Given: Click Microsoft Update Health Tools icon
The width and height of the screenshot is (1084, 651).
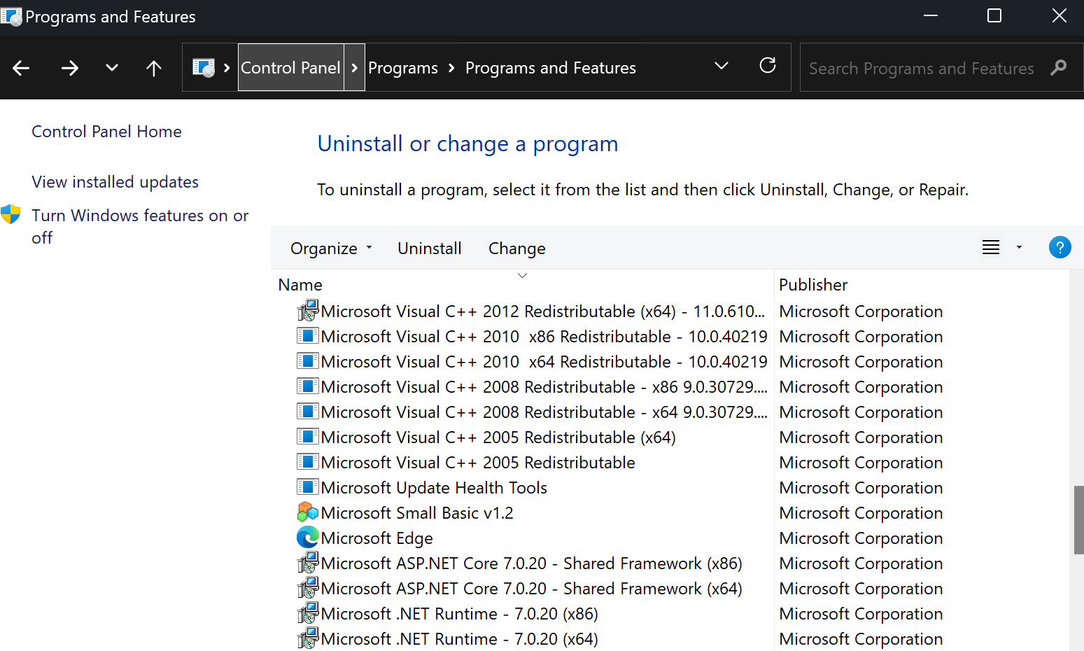Looking at the screenshot, I should [308, 486].
